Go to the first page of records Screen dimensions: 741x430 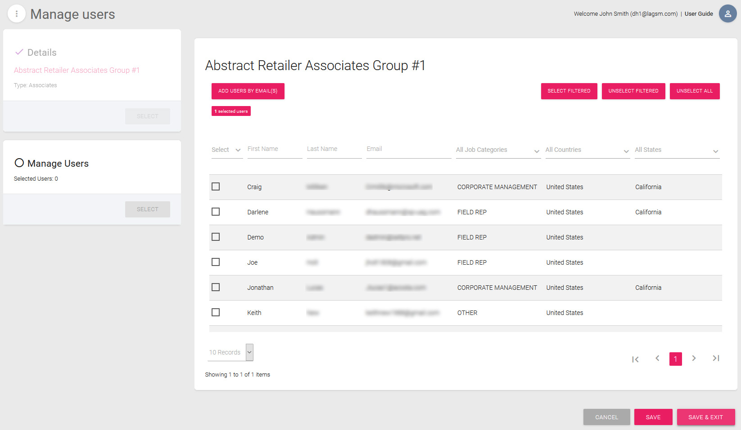pyautogui.click(x=635, y=359)
